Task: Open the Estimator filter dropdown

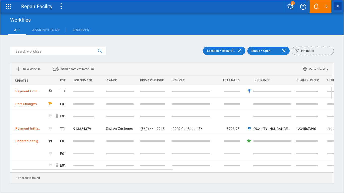Action: click(313, 51)
